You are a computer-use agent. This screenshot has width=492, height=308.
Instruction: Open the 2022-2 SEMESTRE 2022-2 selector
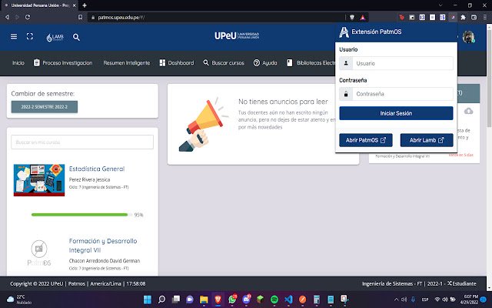45,107
